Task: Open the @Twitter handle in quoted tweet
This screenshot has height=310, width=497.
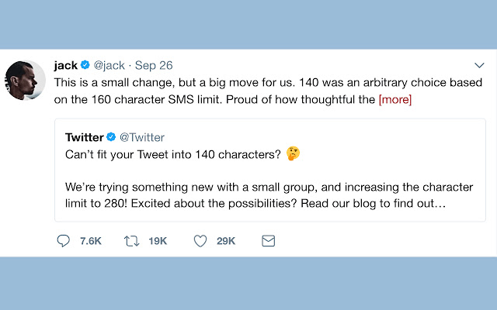Action: [x=141, y=137]
